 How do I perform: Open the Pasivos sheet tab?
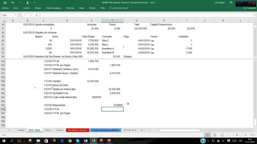60,130
